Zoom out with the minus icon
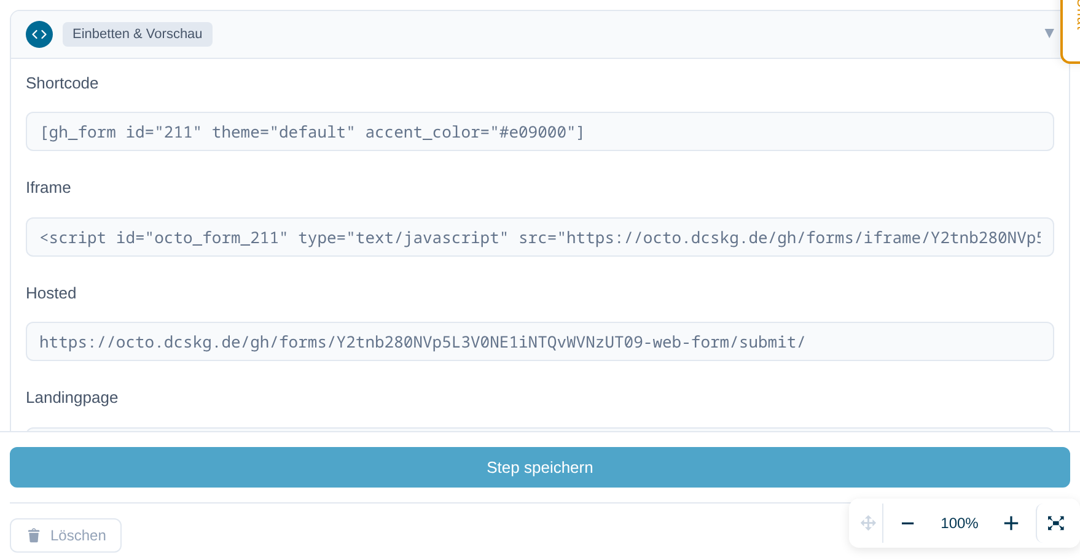Viewport: 1080px width, 560px height. tap(907, 523)
